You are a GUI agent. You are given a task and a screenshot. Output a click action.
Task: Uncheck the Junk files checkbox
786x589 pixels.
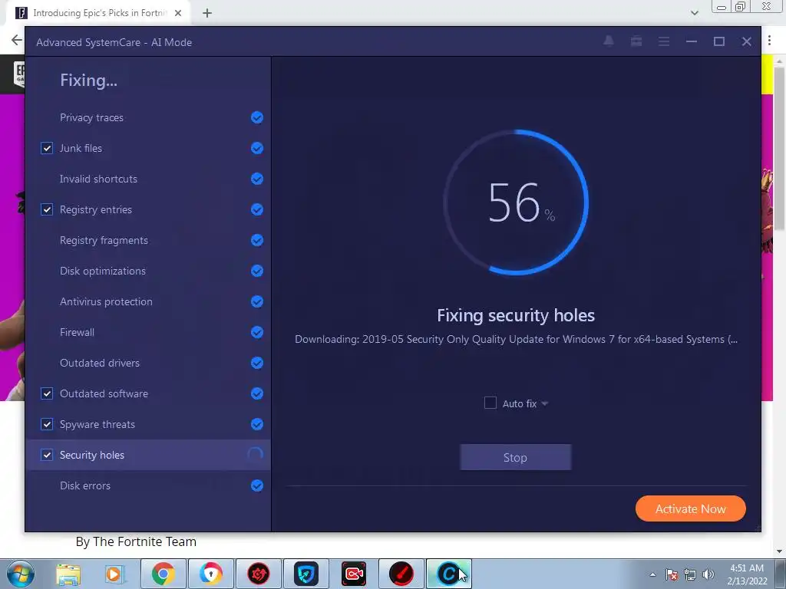point(47,148)
